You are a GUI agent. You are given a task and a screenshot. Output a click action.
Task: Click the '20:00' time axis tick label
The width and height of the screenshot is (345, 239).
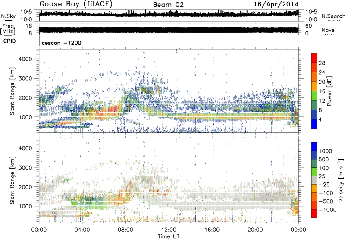tap(255, 230)
